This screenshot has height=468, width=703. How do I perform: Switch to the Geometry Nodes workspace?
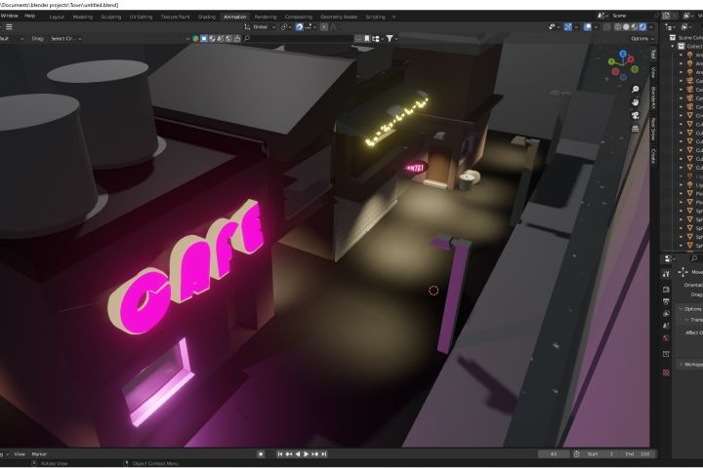(339, 17)
